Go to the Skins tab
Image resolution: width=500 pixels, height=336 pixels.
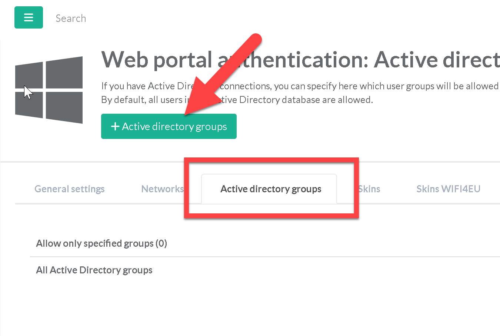370,189
